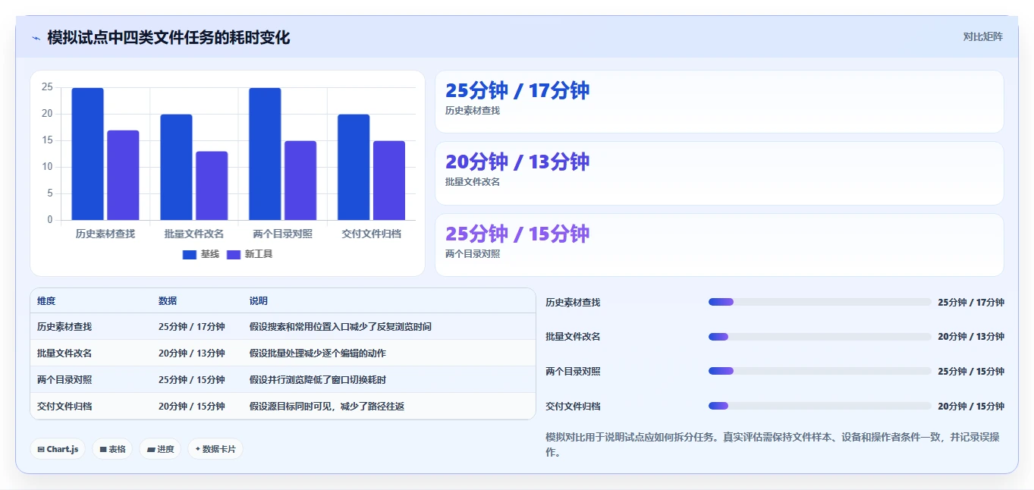The width and height of the screenshot is (1034, 490).
Task: Click the 说明 table column header
Action: [259, 301]
